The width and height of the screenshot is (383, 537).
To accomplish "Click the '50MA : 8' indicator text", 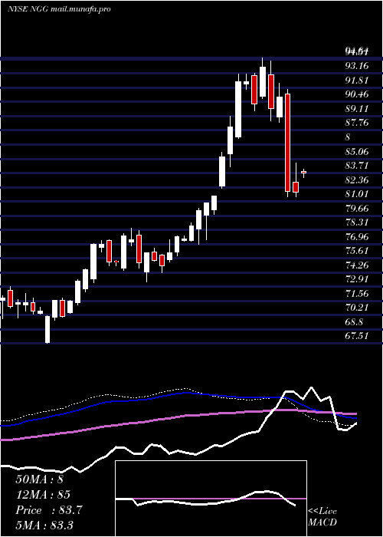I will 40,479.
